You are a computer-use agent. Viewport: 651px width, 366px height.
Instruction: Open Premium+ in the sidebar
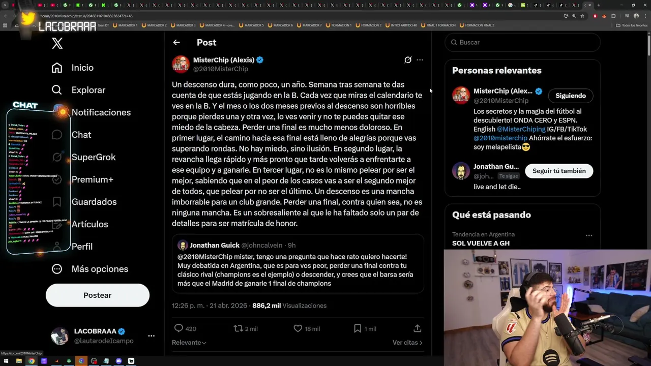(82, 179)
